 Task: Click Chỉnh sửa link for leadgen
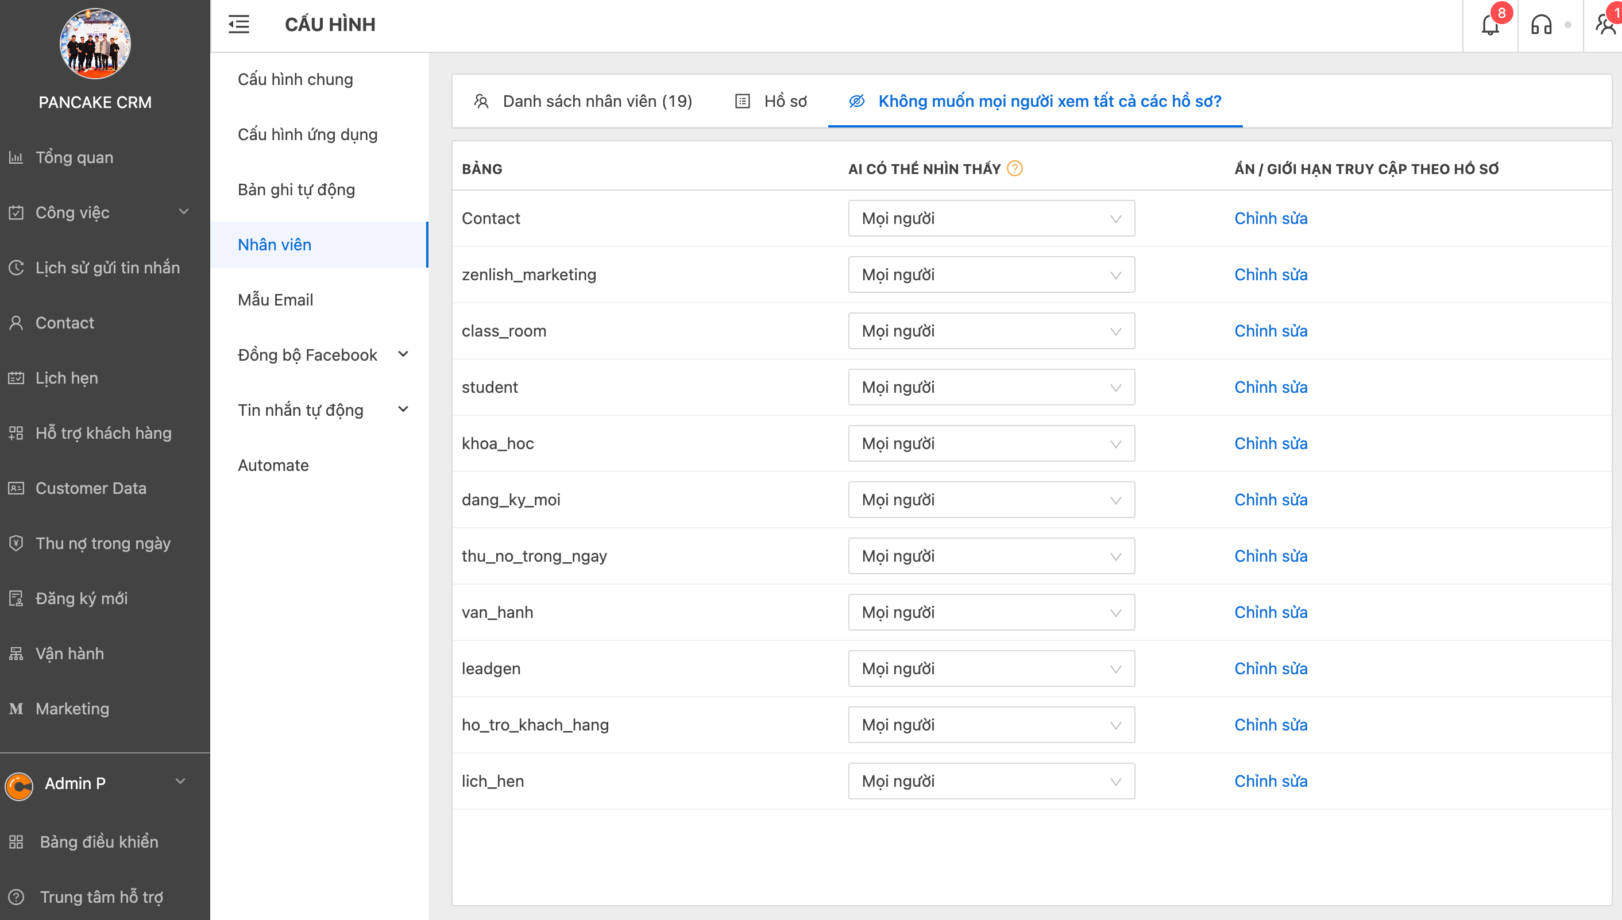click(1270, 668)
